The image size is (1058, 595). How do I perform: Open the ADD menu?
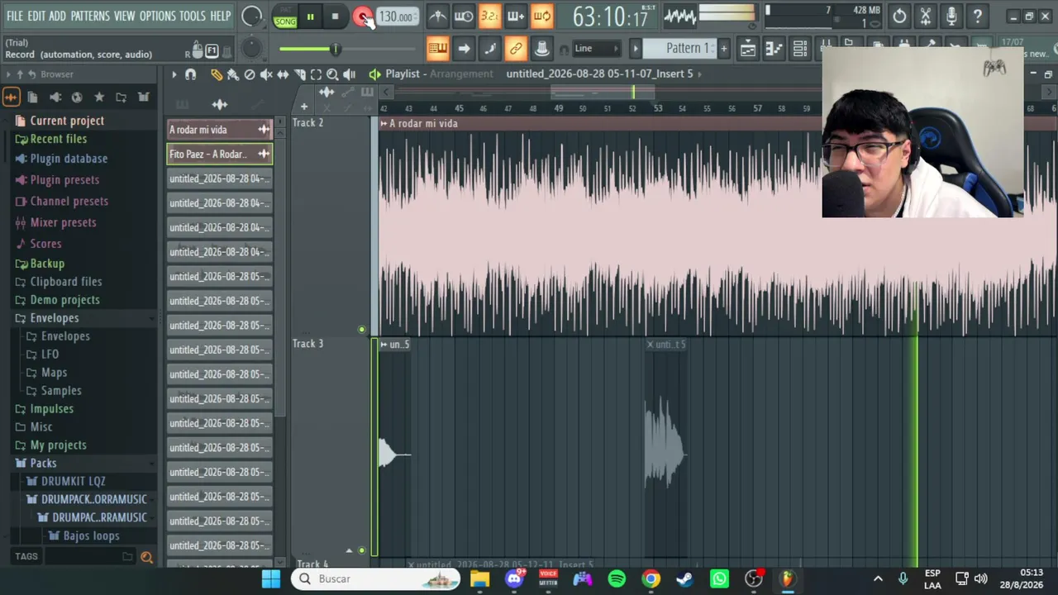point(57,16)
